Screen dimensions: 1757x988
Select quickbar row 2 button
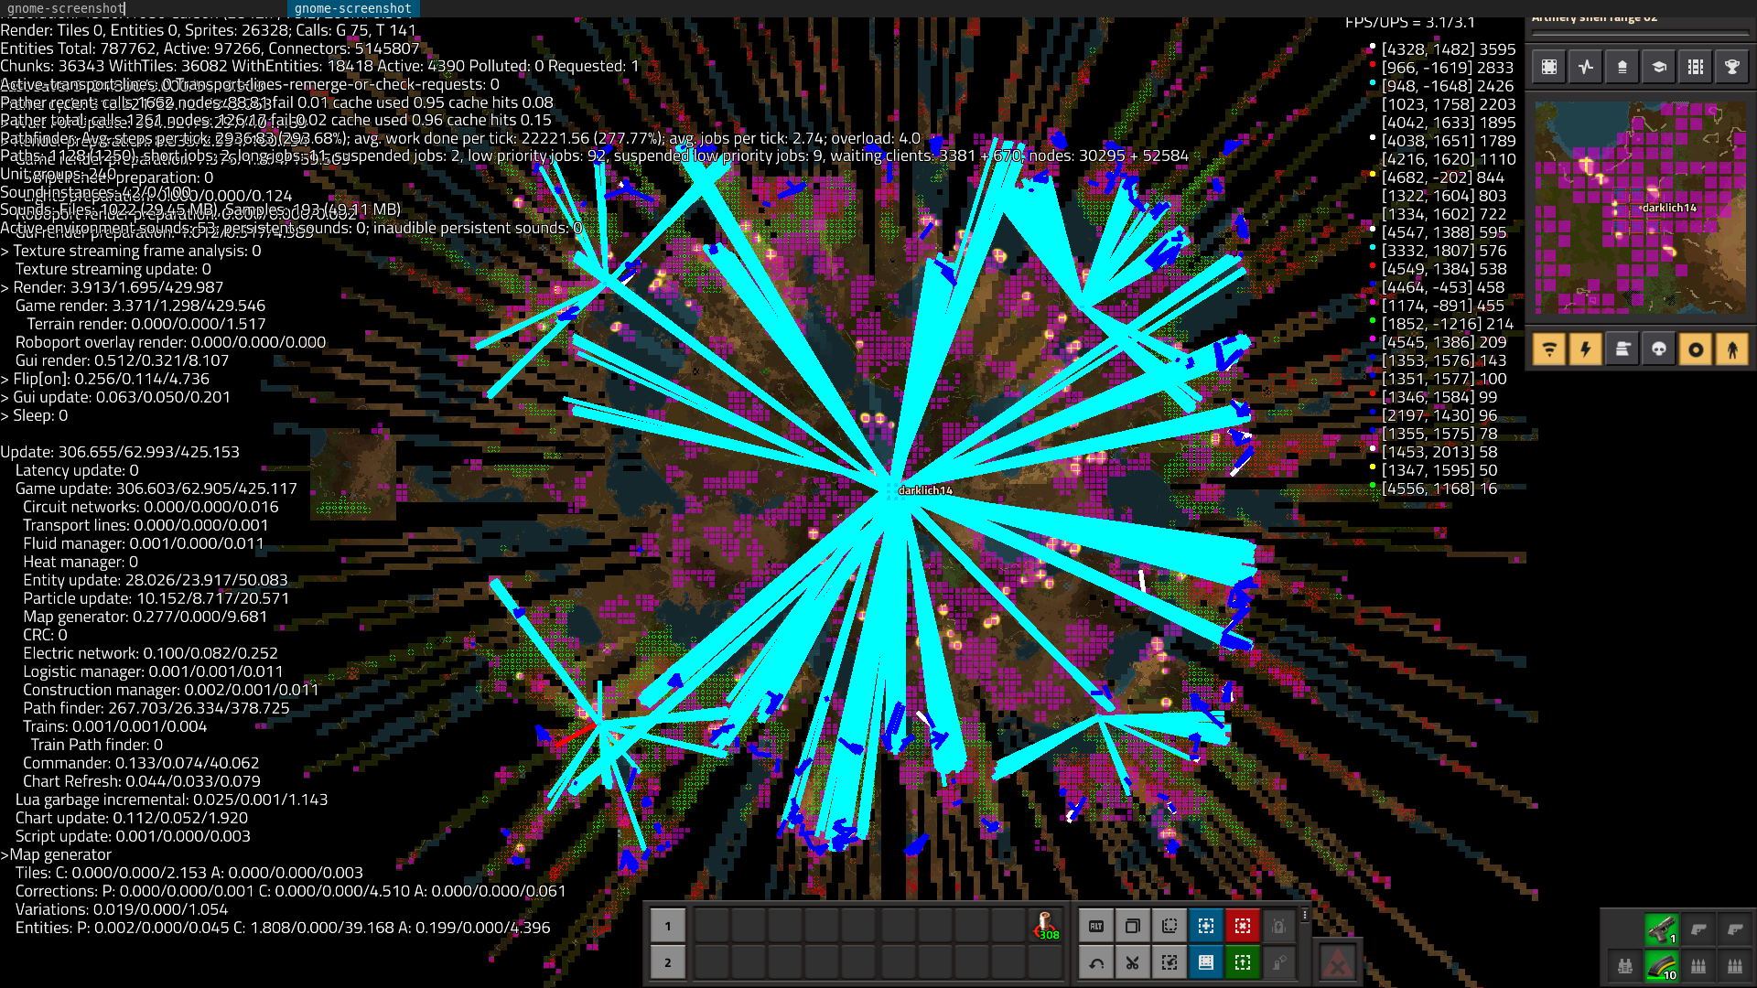pos(668,963)
